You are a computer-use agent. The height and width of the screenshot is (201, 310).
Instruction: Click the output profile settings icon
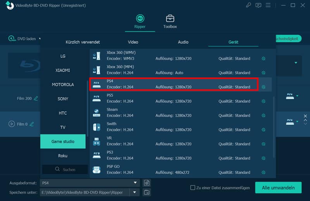click(x=147, y=183)
